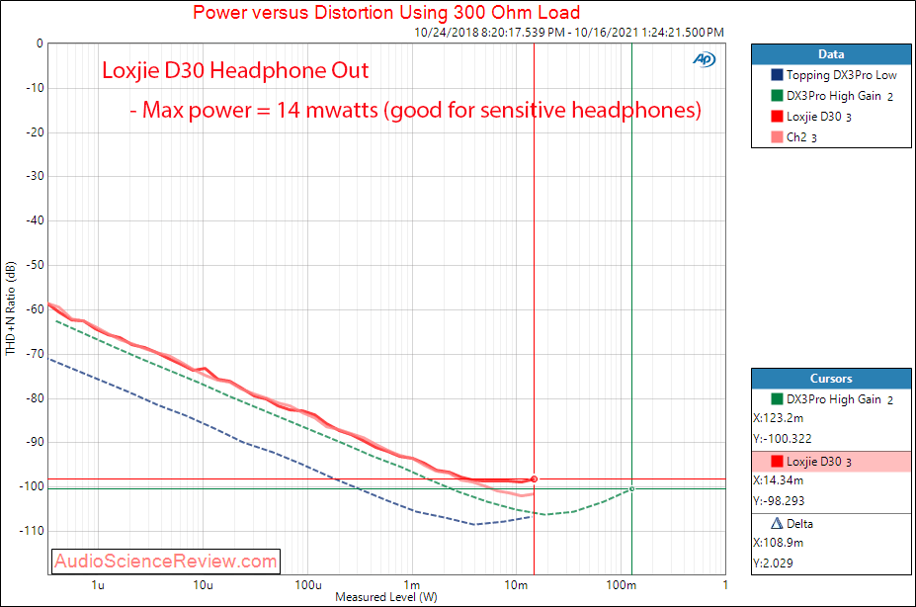Click the Cursors panel header

(x=831, y=379)
